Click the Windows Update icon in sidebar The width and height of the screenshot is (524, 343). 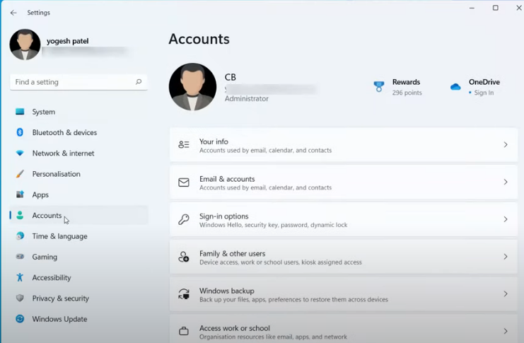(20, 319)
